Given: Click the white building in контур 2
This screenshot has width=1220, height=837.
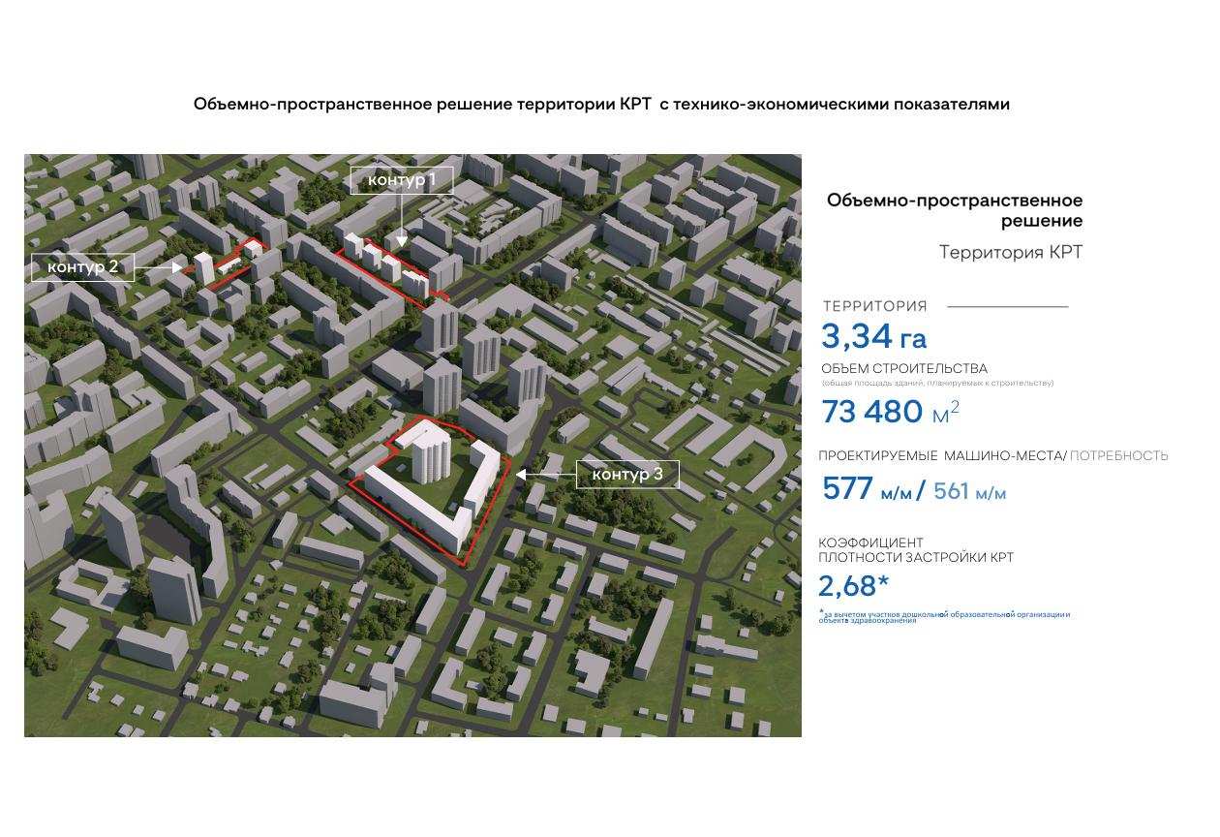Looking at the screenshot, I should coord(204,267).
